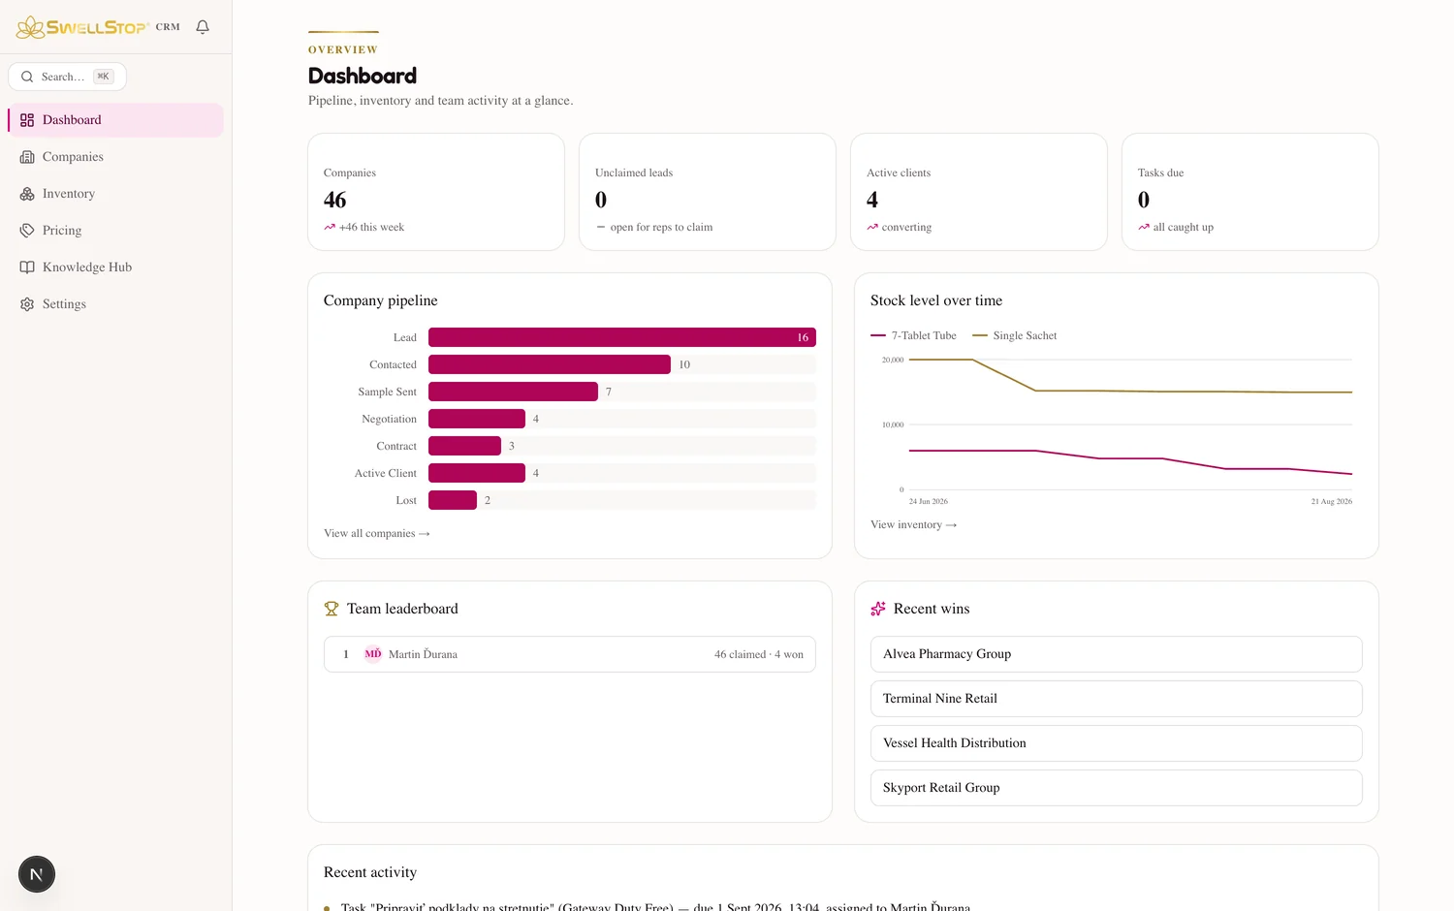Click the round N avatar button
Viewport: 1454px width, 911px height.
pos(37,874)
